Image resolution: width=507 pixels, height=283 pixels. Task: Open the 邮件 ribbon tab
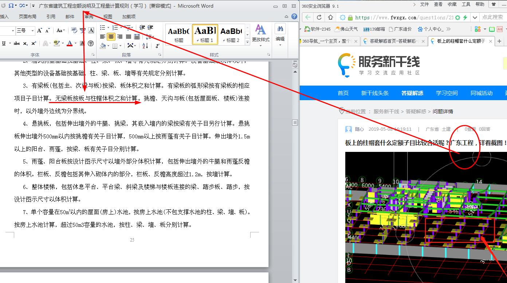click(x=70, y=16)
